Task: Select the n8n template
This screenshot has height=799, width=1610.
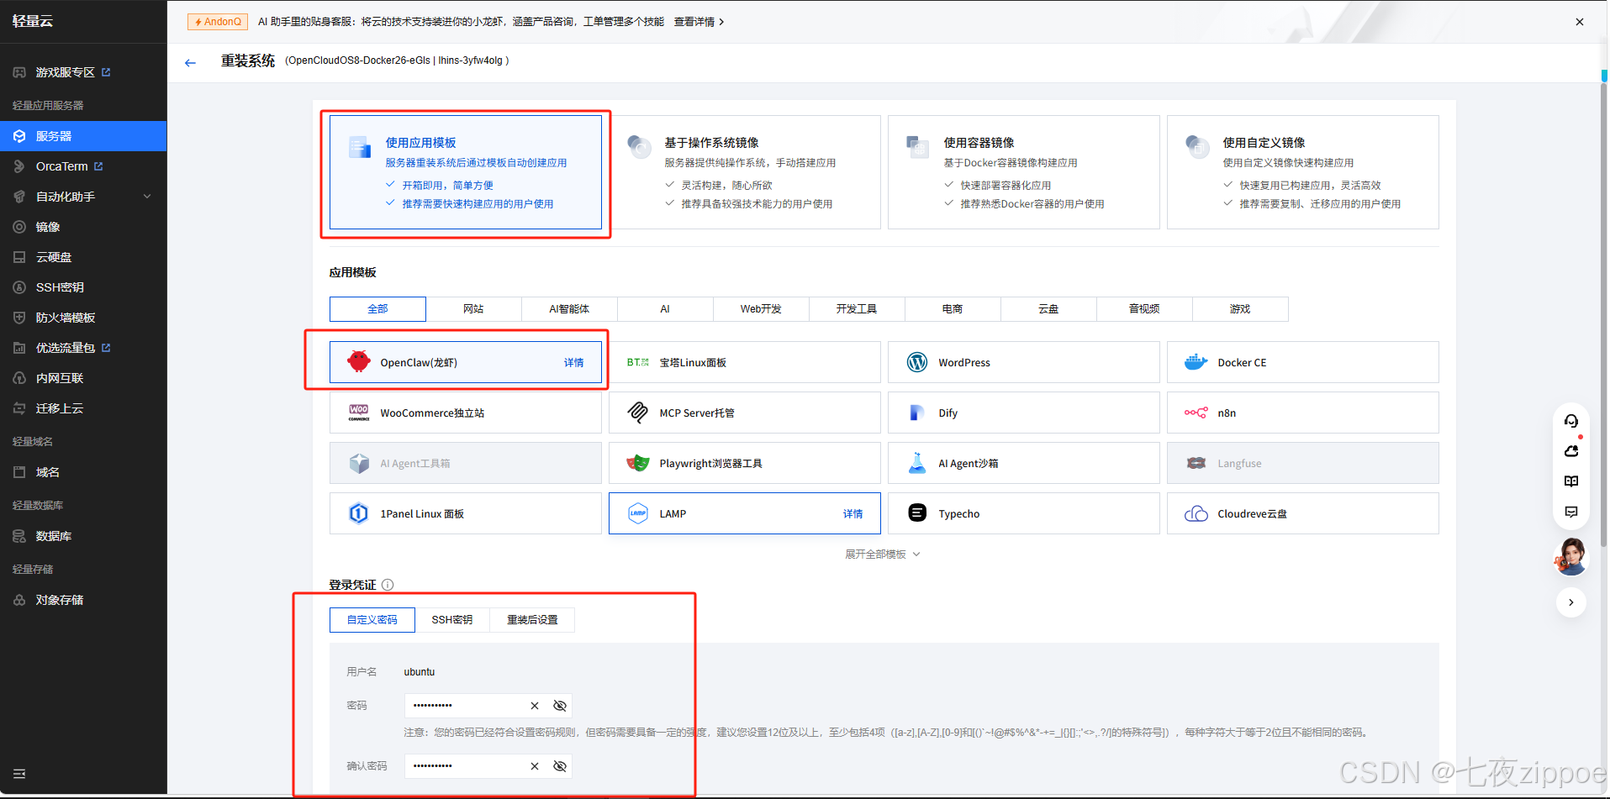Action: [x=1303, y=413]
